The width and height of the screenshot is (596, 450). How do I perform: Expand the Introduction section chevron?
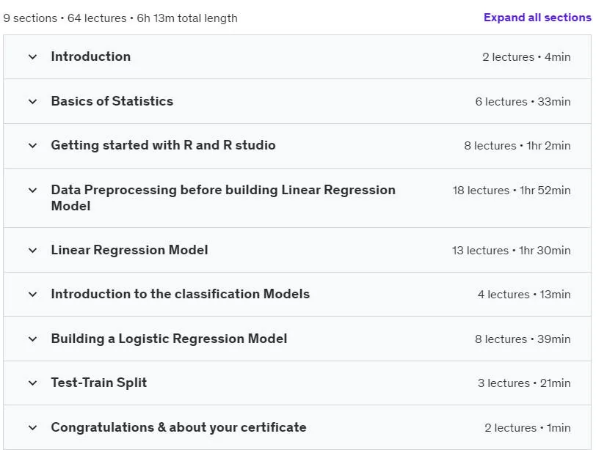point(33,57)
